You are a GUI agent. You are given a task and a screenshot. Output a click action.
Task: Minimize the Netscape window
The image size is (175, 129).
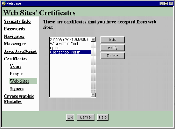[x=161, y=3]
